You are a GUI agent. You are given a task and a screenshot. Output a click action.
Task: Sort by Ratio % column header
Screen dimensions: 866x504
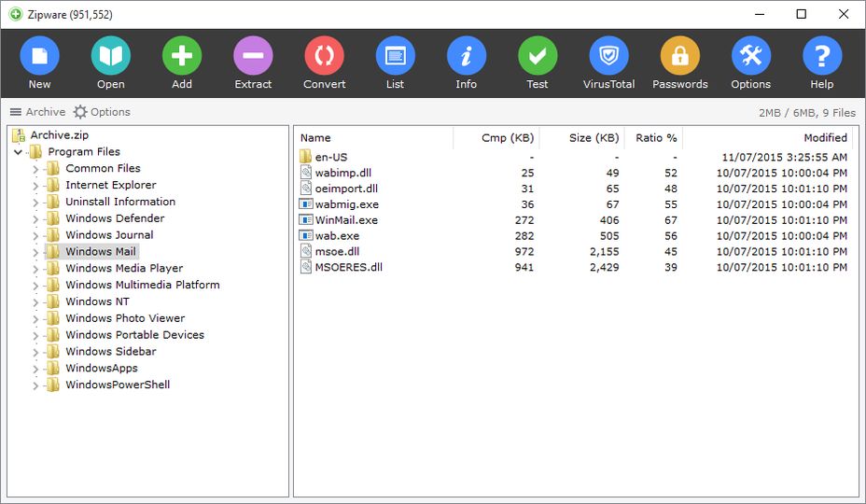[x=653, y=137]
